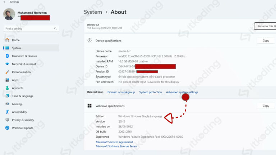Click the Find a setting search box
Screen dimensions: 276x155
coord(29,29)
